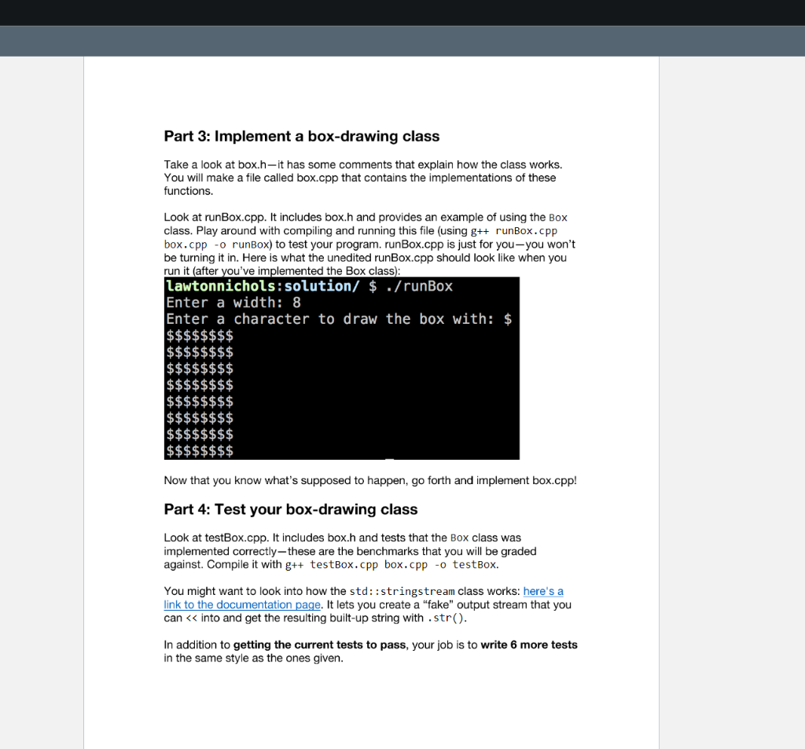The width and height of the screenshot is (805, 749).
Task: Select the Box class name in paragraph
Action: point(560,218)
